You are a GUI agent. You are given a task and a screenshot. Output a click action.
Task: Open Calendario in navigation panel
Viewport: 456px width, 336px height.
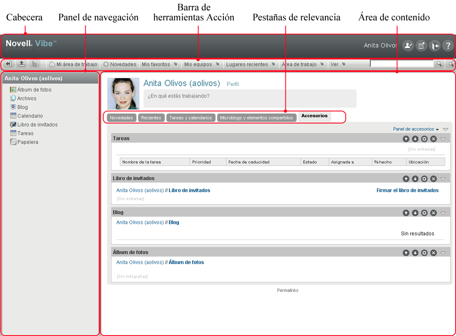pyautogui.click(x=27, y=116)
